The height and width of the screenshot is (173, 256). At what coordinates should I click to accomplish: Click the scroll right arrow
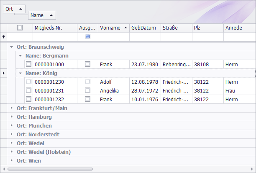point(252,169)
